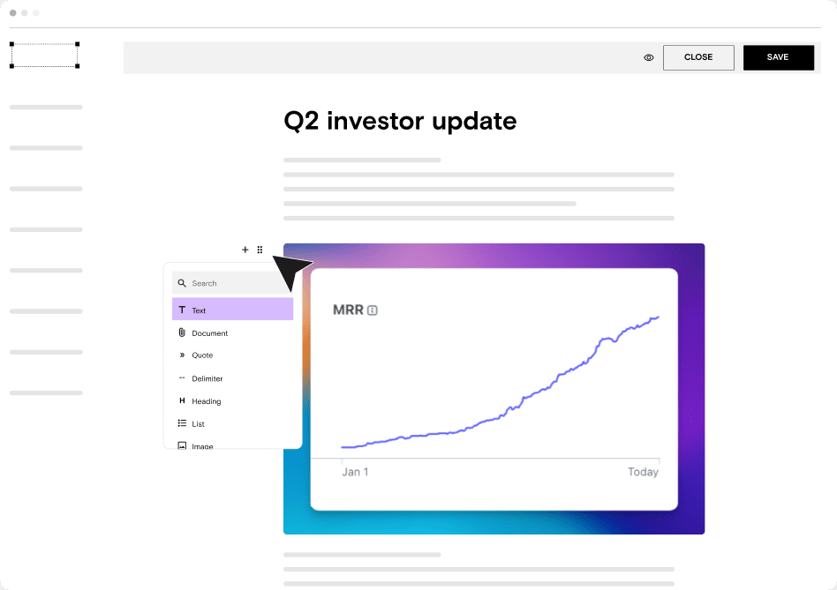Image resolution: width=837 pixels, height=590 pixels.
Task: Click the CLOSE button
Action: [698, 57]
